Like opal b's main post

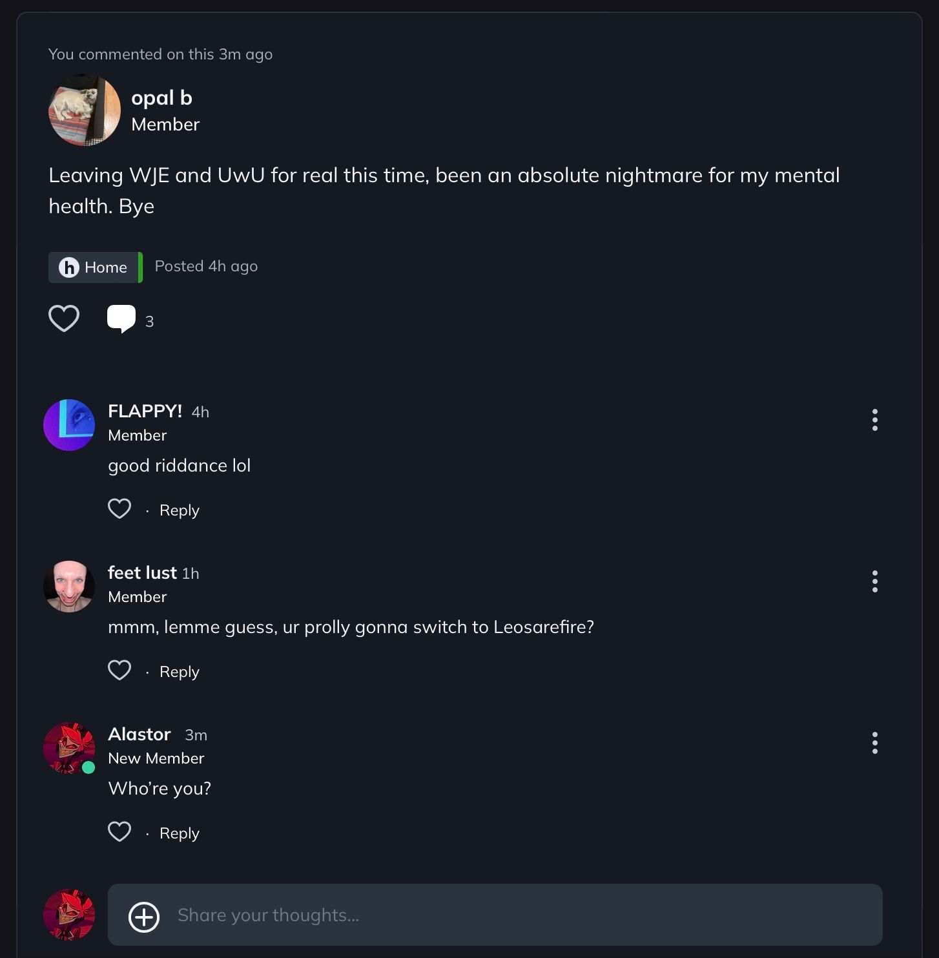64,318
